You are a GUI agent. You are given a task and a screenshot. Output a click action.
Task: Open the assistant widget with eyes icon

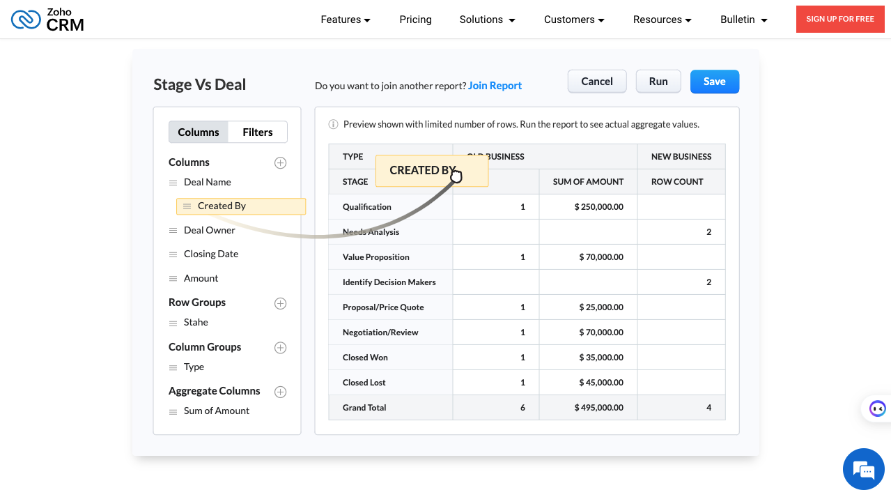pos(877,408)
